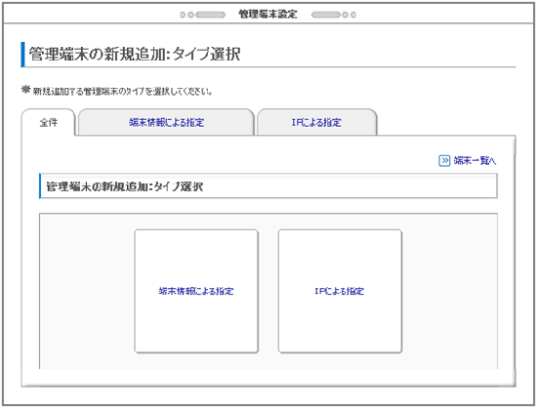Image resolution: width=537 pixels, height=408 pixels.
Task: Click the double-chevron icon beside 端末一覧へ
Action: 444,160
